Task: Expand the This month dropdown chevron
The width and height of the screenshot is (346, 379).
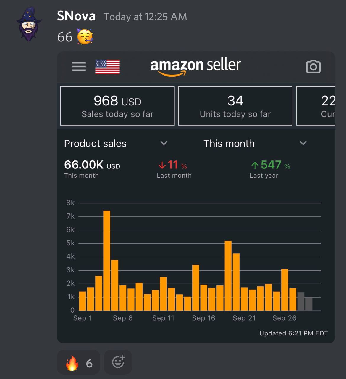Action: [x=303, y=143]
